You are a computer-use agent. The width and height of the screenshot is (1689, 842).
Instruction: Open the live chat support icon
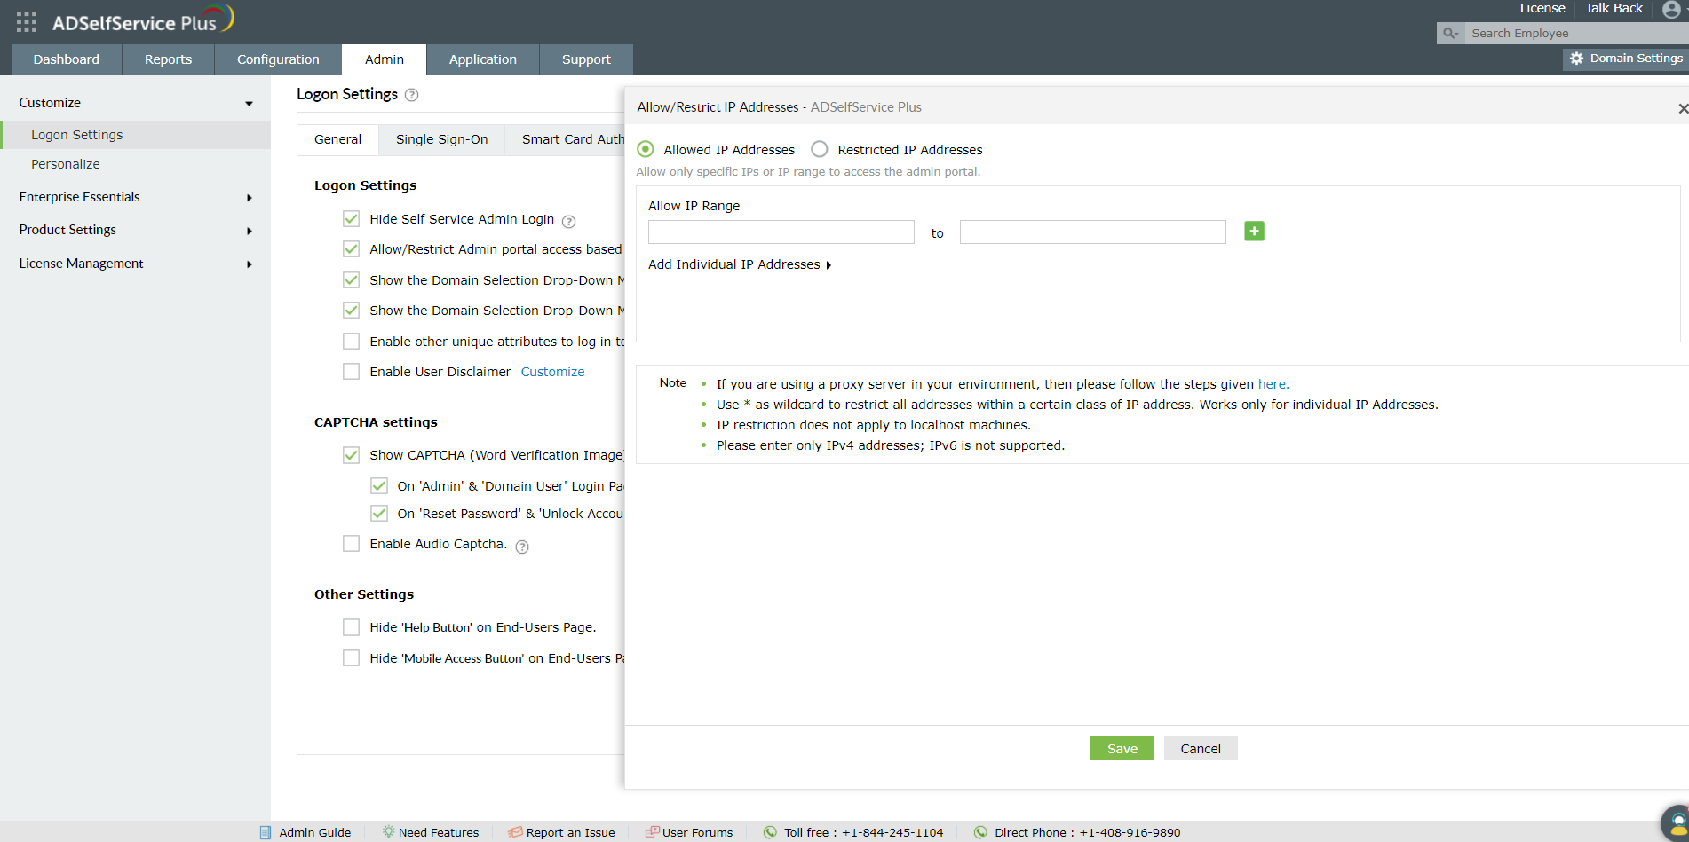(1676, 822)
